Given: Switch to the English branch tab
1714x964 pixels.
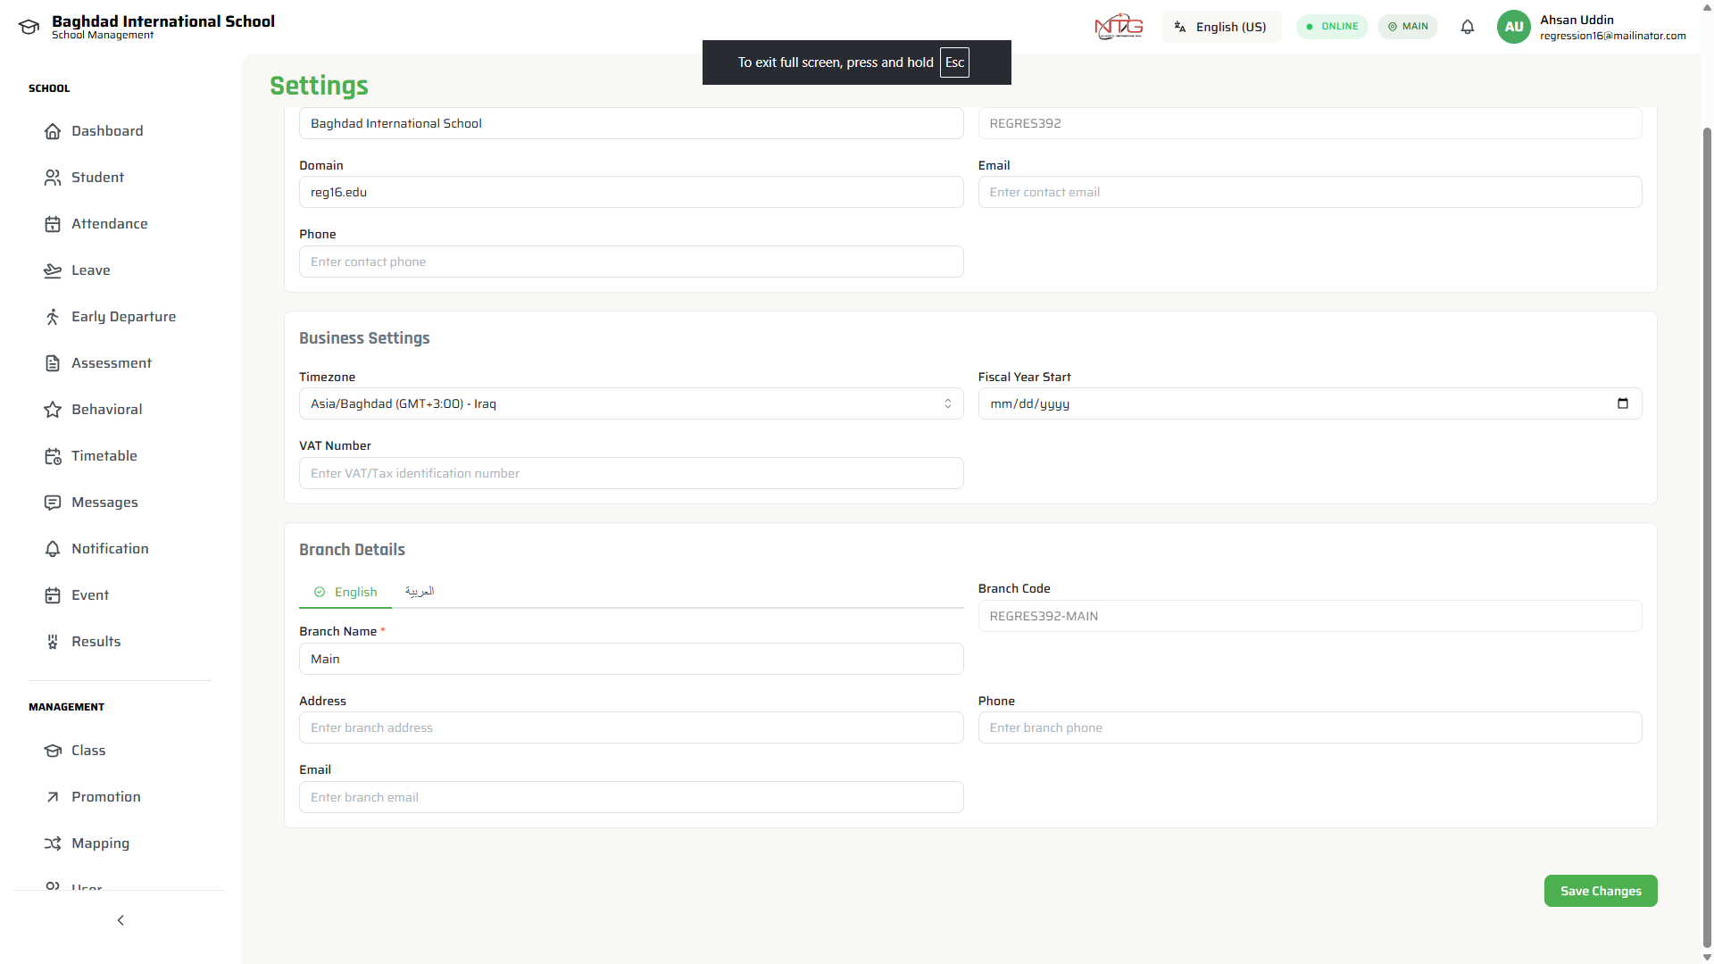Looking at the screenshot, I should (x=345, y=592).
